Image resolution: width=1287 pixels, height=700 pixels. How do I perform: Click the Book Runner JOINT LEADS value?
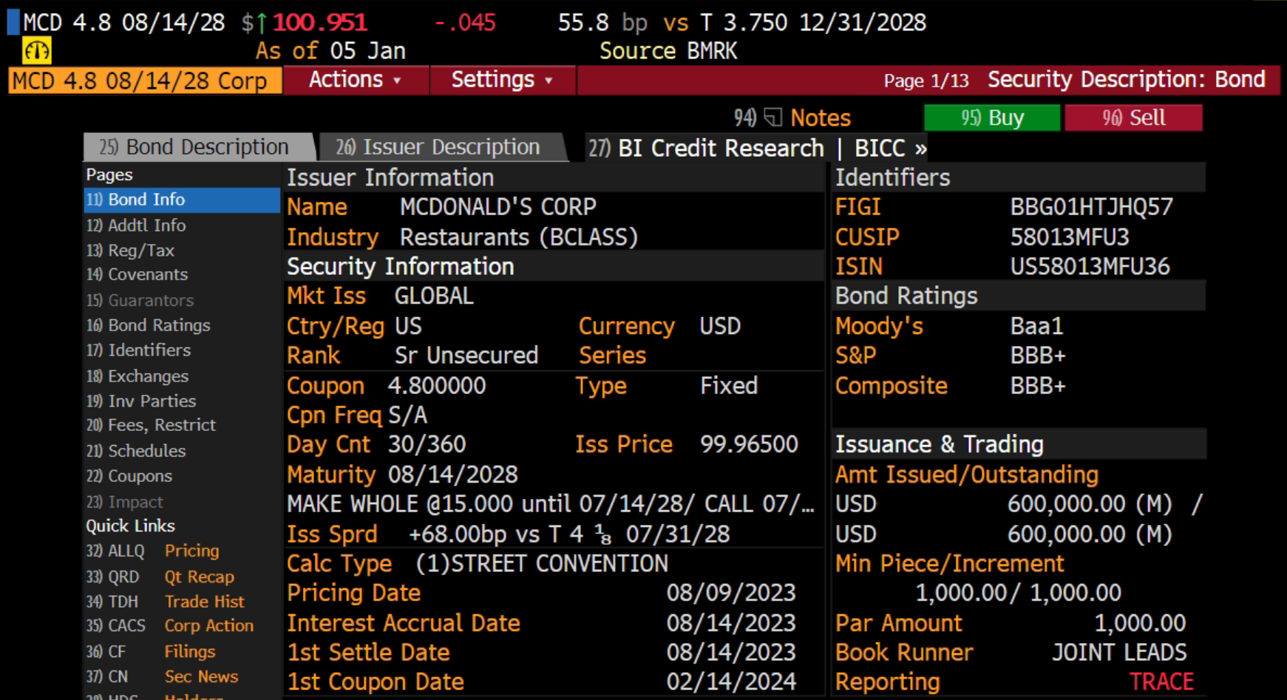click(1119, 653)
